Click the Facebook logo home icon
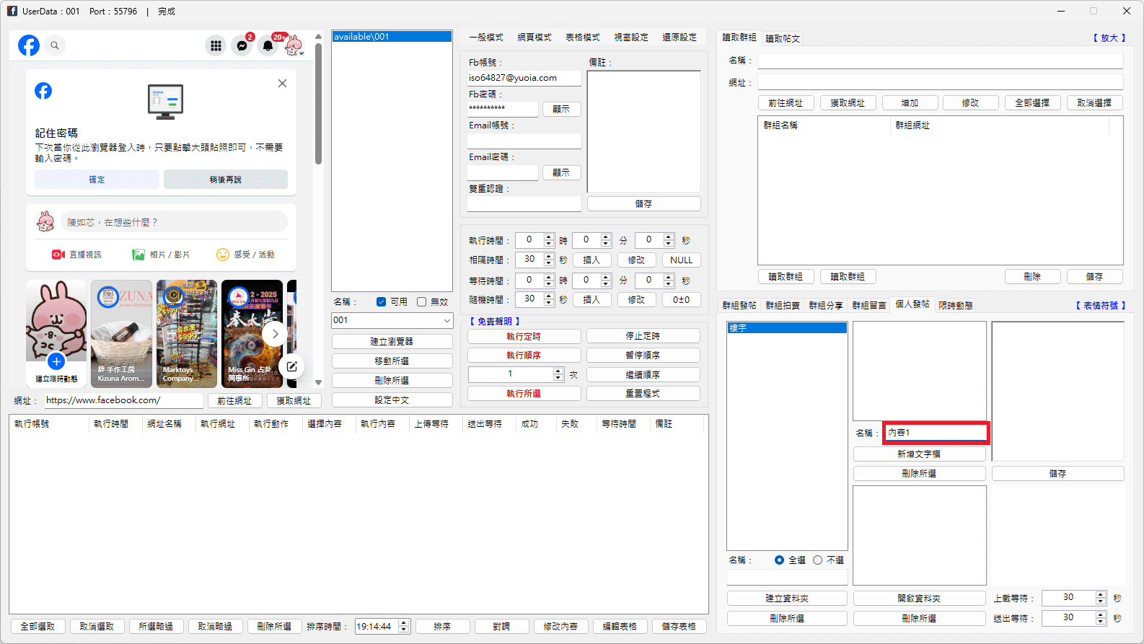 pyautogui.click(x=29, y=45)
